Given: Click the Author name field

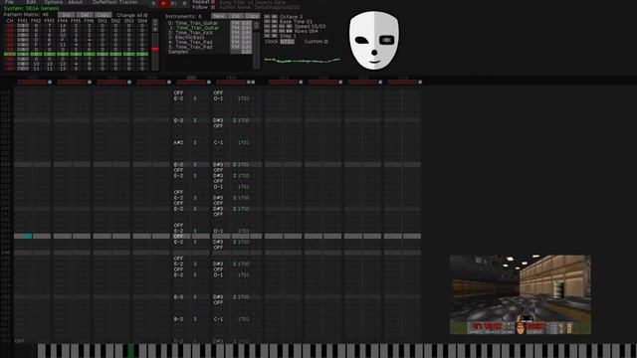Looking at the screenshot, I should 260,7.
